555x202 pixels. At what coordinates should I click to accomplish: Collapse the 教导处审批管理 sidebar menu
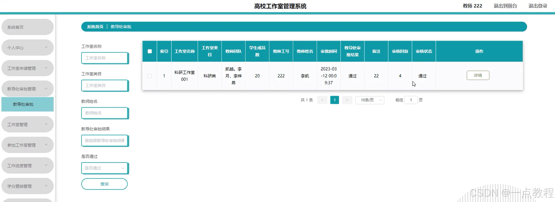coord(28,89)
